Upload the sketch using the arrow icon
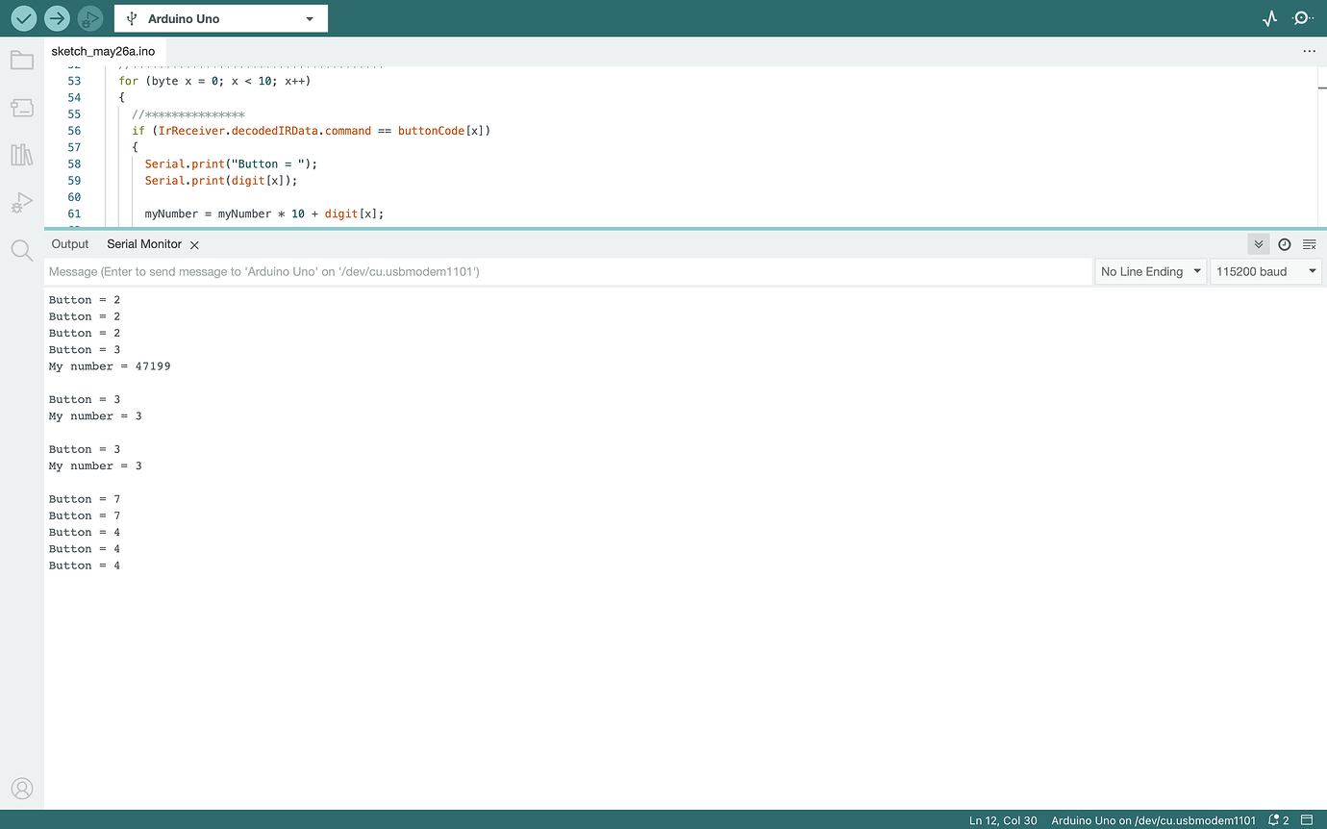Image resolution: width=1327 pixels, height=829 pixels. click(x=57, y=17)
